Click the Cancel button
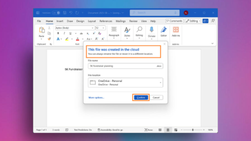 pos(156,98)
